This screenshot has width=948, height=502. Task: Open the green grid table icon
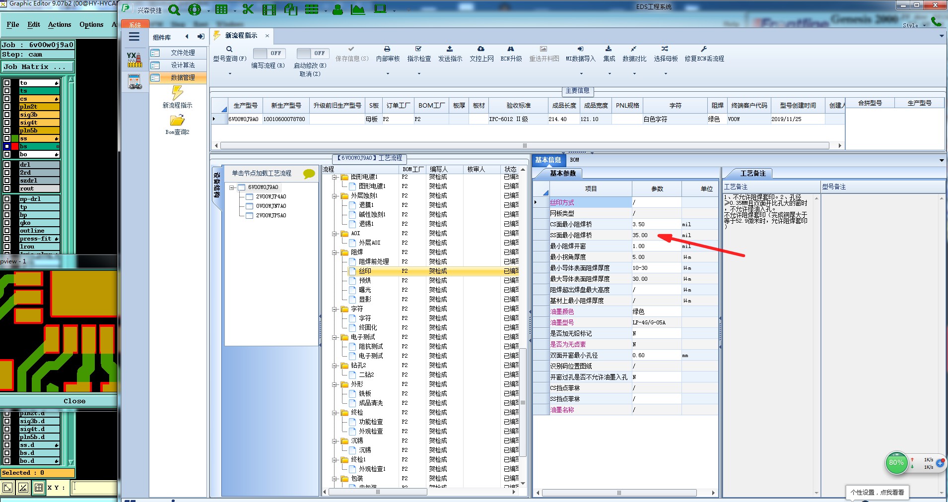point(221,9)
